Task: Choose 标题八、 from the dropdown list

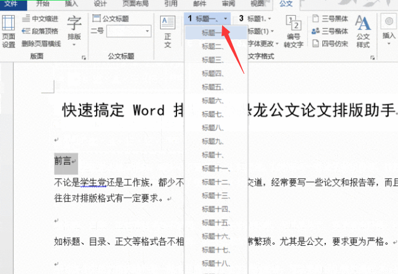Action: (216, 128)
